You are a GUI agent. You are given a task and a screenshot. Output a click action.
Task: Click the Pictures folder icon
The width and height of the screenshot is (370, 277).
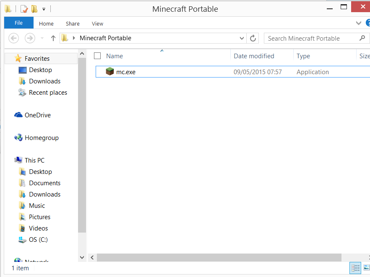point(22,217)
